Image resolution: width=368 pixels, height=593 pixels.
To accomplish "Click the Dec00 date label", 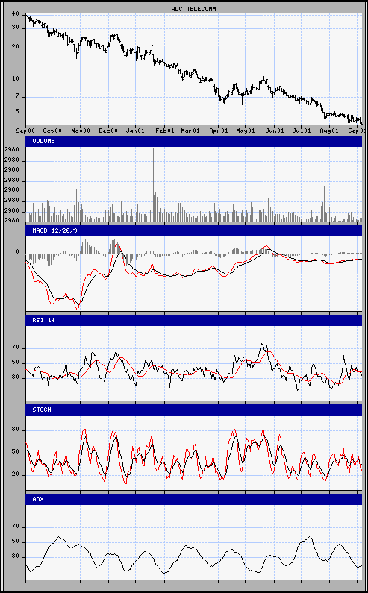I will point(108,131).
